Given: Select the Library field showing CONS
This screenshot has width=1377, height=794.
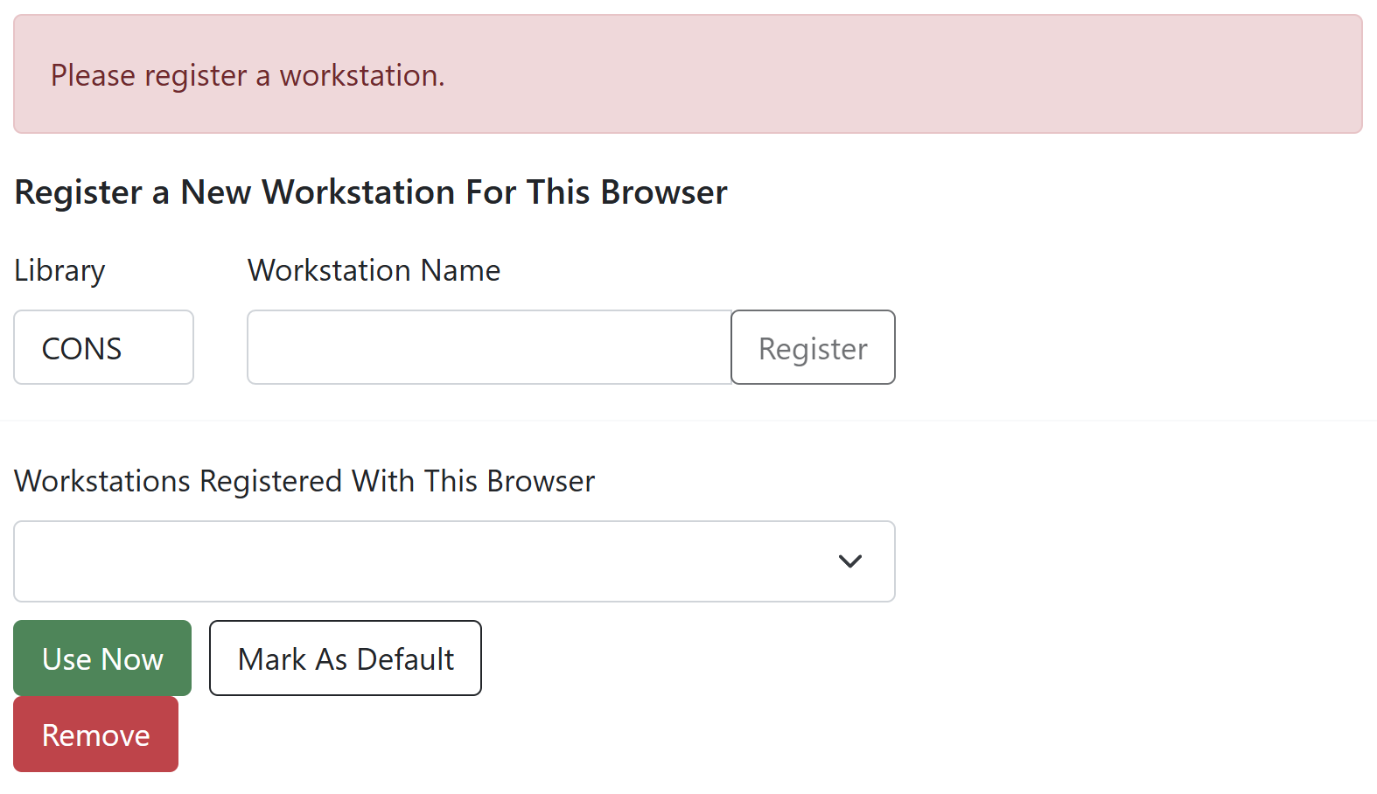Looking at the screenshot, I should 102,347.
